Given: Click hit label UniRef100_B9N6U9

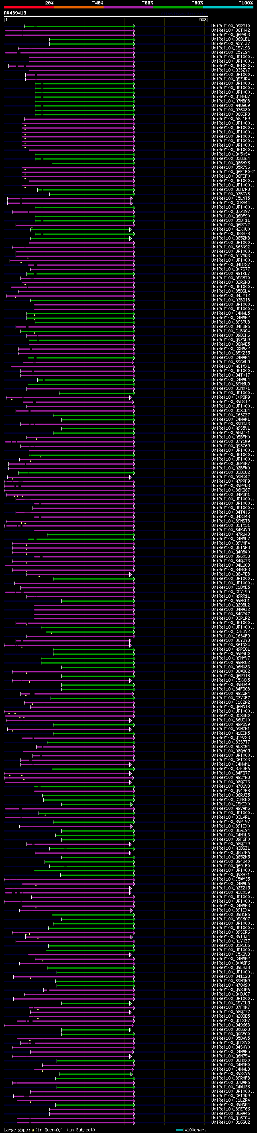Looking at the screenshot, I should pyautogui.click(x=230, y=384).
